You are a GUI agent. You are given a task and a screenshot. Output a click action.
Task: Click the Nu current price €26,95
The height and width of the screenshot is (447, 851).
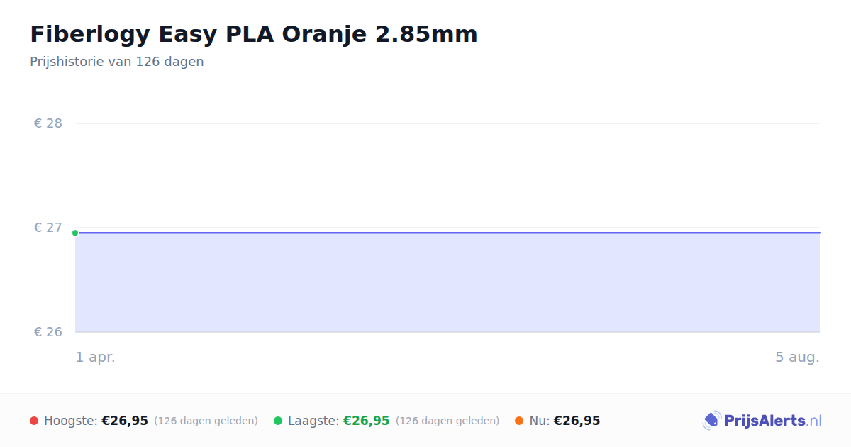click(577, 421)
